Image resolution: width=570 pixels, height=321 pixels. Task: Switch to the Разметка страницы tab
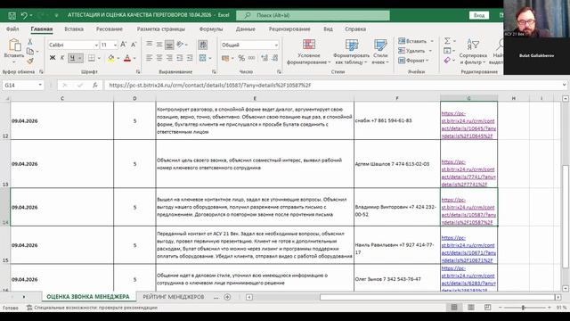coord(161,29)
